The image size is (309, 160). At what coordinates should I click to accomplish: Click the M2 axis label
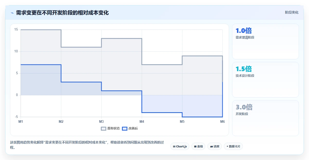pyautogui.click(x=61, y=122)
